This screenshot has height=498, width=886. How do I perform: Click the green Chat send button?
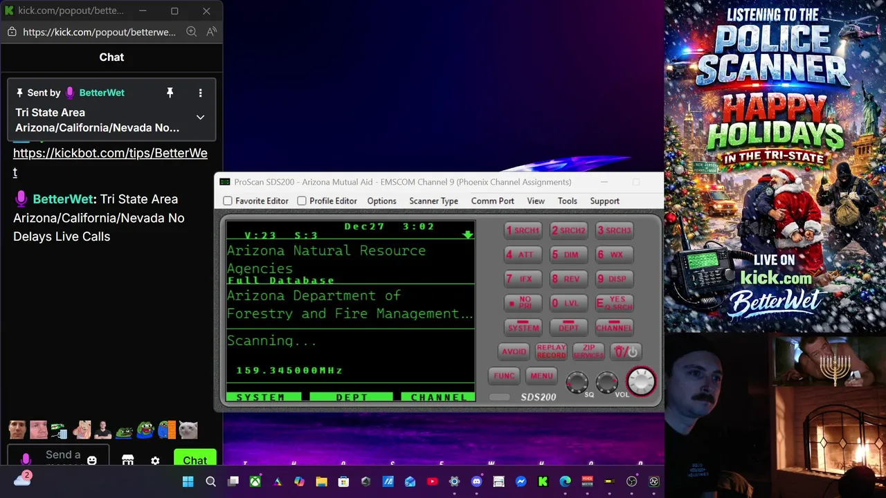click(x=195, y=460)
